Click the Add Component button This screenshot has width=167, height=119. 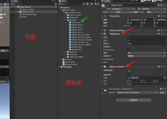point(134,100)
